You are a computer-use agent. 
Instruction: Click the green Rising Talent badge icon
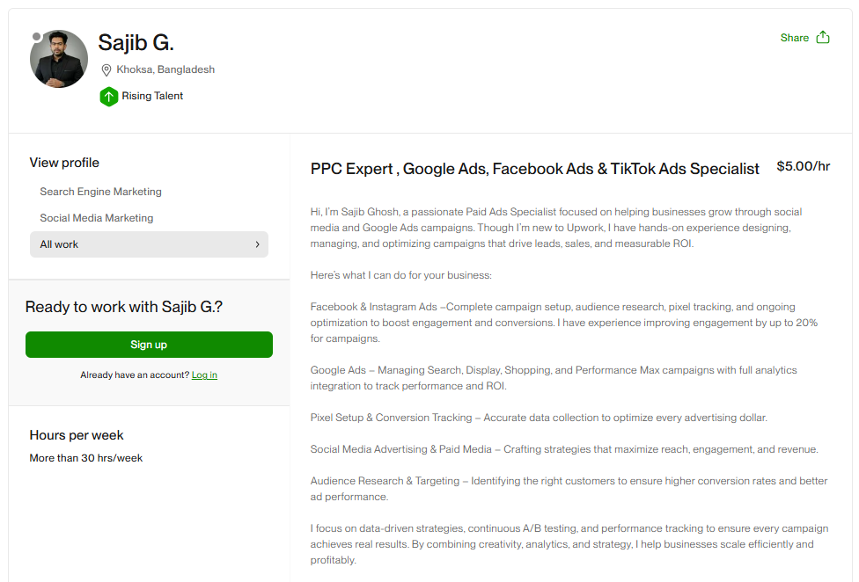click(108, 97)
